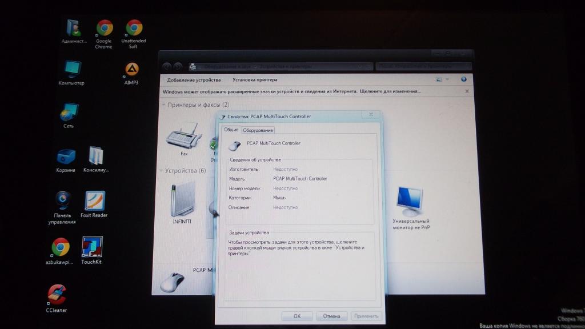Switch to the Оборудование tab

point(258,130)
